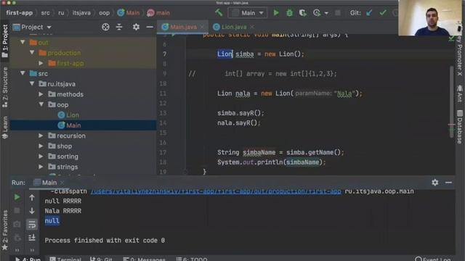
Task: Click the classpath link in console output
Action: pos(216,191)
